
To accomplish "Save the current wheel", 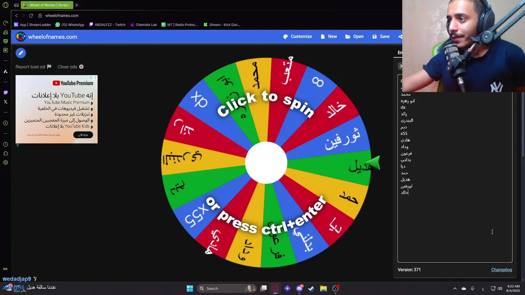I will [381, 36].
